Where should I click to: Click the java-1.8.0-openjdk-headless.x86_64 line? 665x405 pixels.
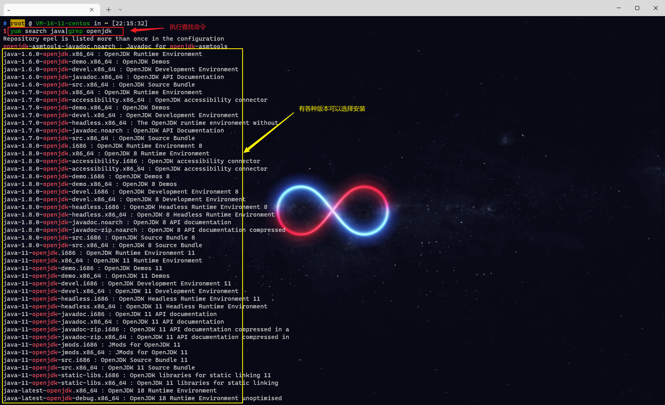click(x=139, y=215)
